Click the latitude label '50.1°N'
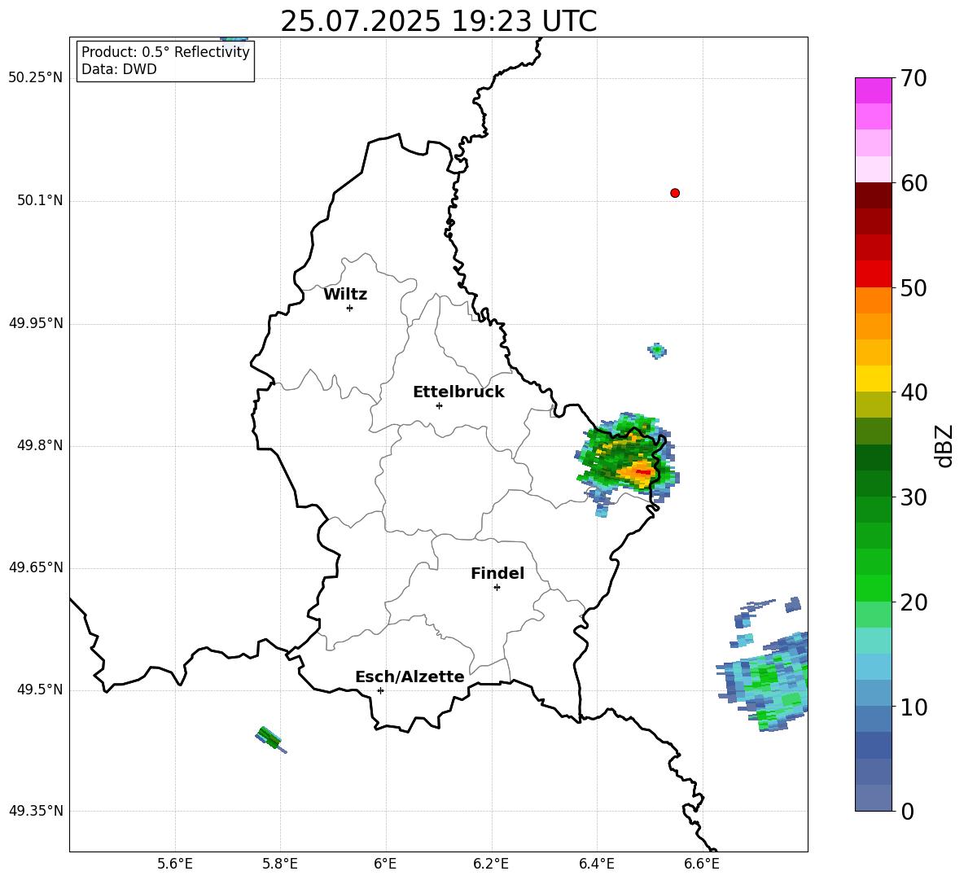 click(40, 201)
